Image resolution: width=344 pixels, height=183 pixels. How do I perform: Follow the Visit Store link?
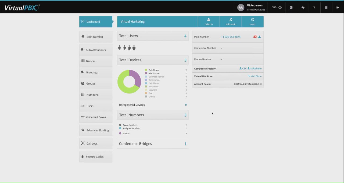pos(255,76)
